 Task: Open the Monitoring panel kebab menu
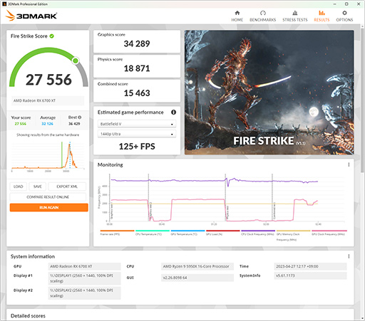coord(349,164)
